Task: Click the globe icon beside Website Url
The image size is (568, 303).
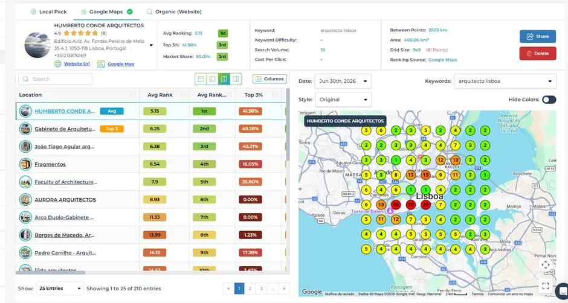Action: click(58, 64)
